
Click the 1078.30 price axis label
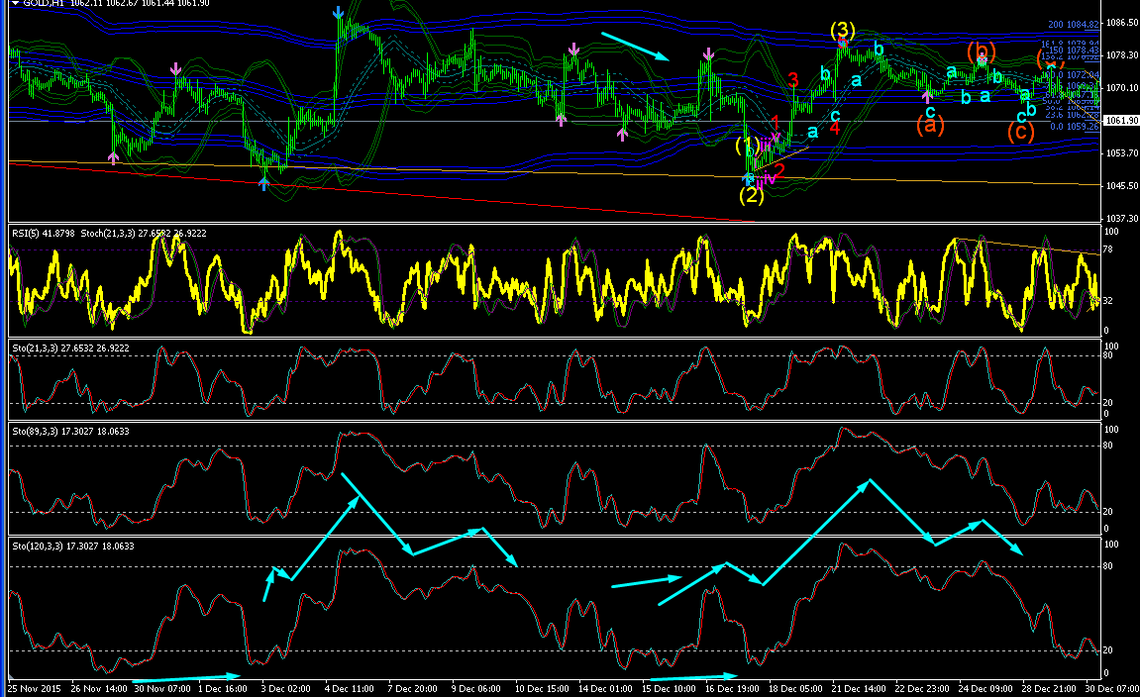click(1122, 55)
